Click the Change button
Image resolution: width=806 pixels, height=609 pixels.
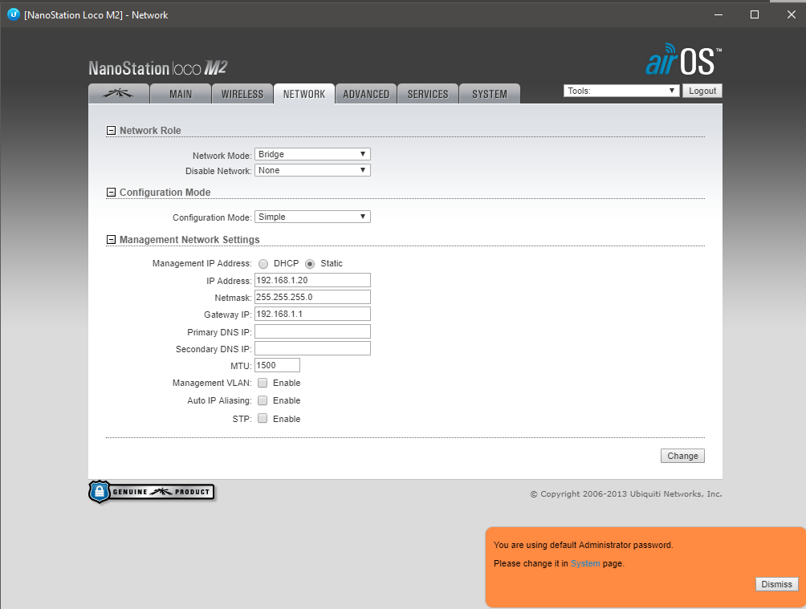point(682,456)
